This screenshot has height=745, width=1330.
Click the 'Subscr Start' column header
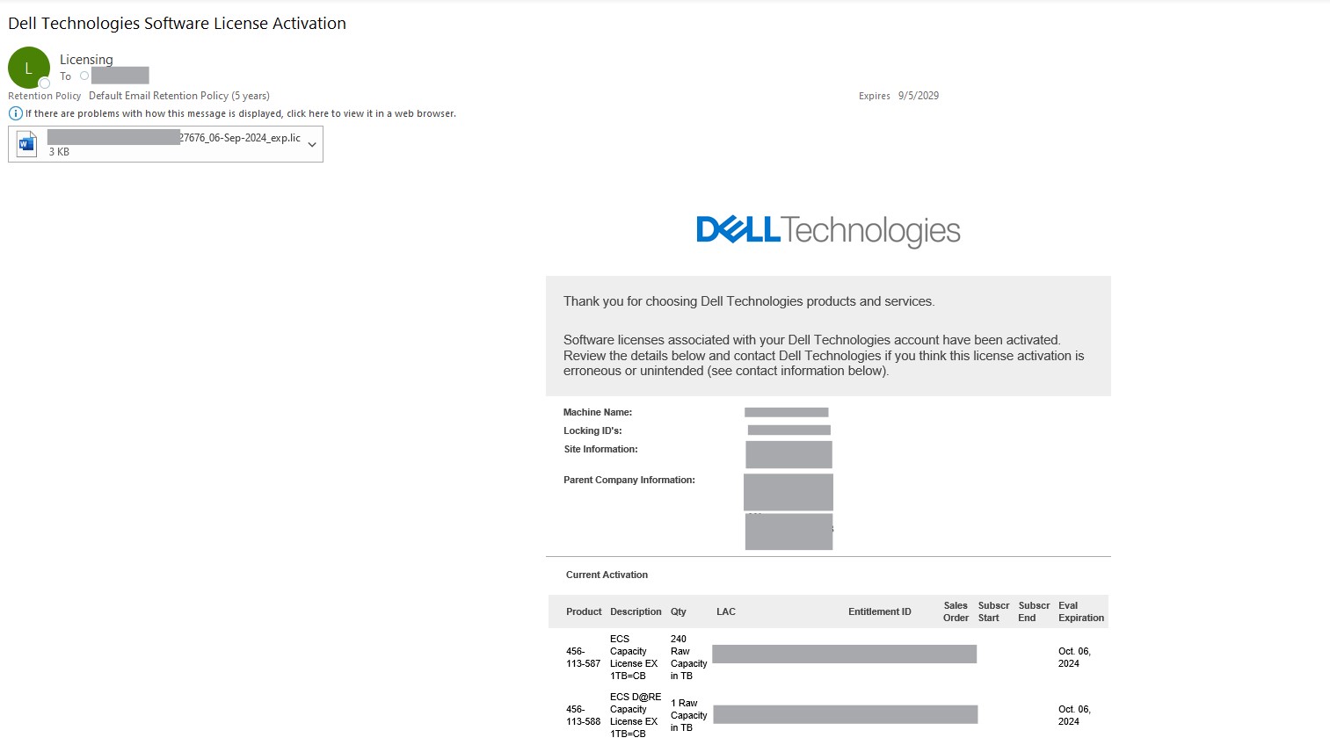(x=993, y=611)
